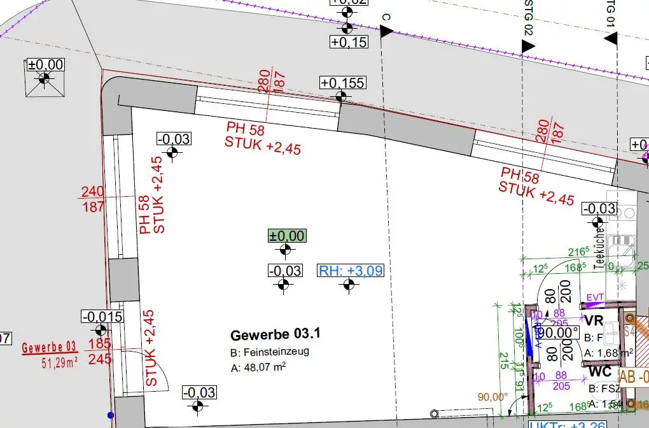The image size is (649, 428).
Task: Select the green highlighted ±0,00 label
Action: click(287, 236)
